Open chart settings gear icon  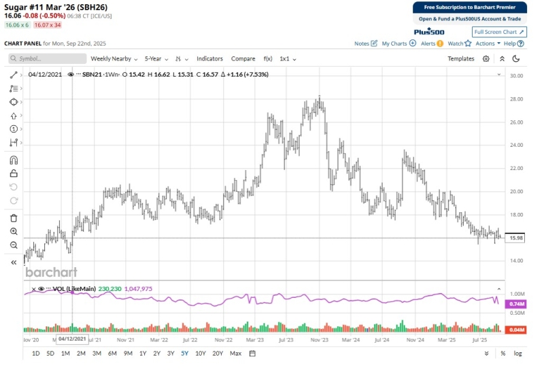click(x=486, y=58)
